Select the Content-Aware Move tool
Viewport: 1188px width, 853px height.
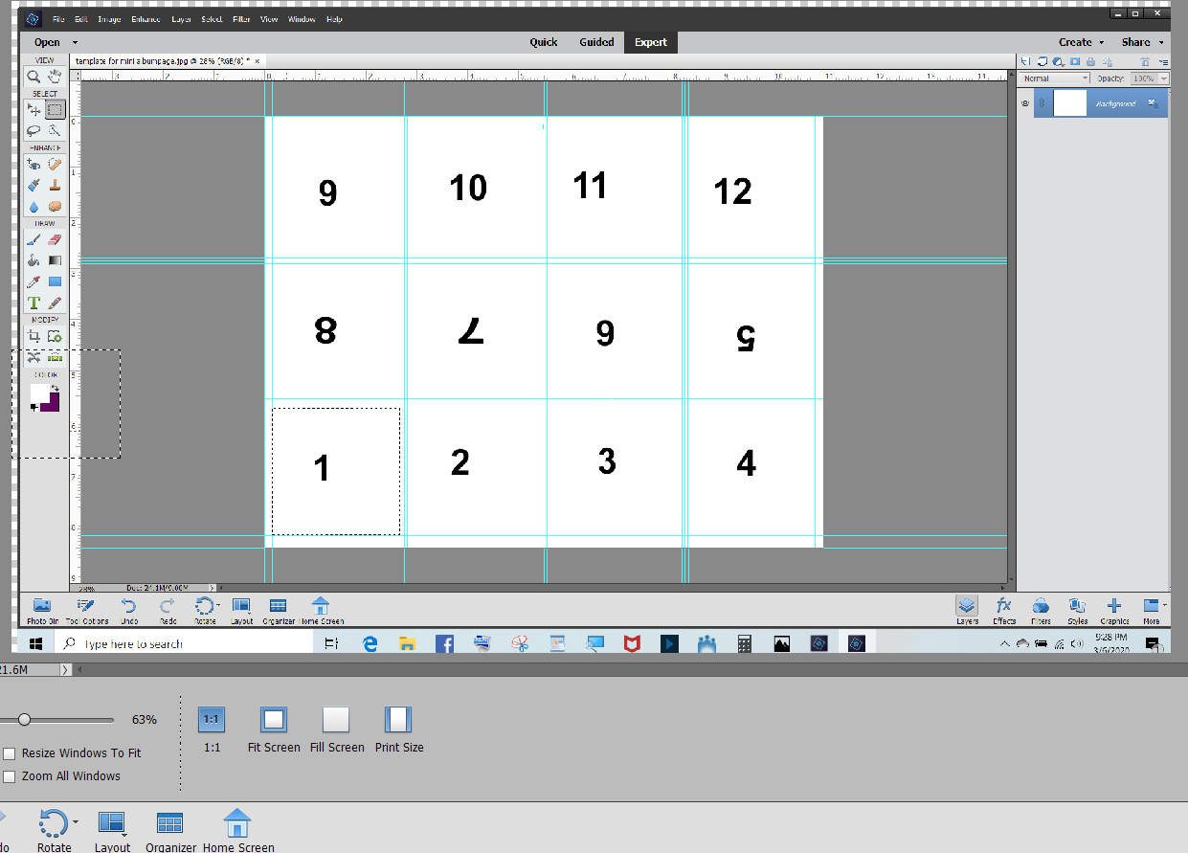34,356
